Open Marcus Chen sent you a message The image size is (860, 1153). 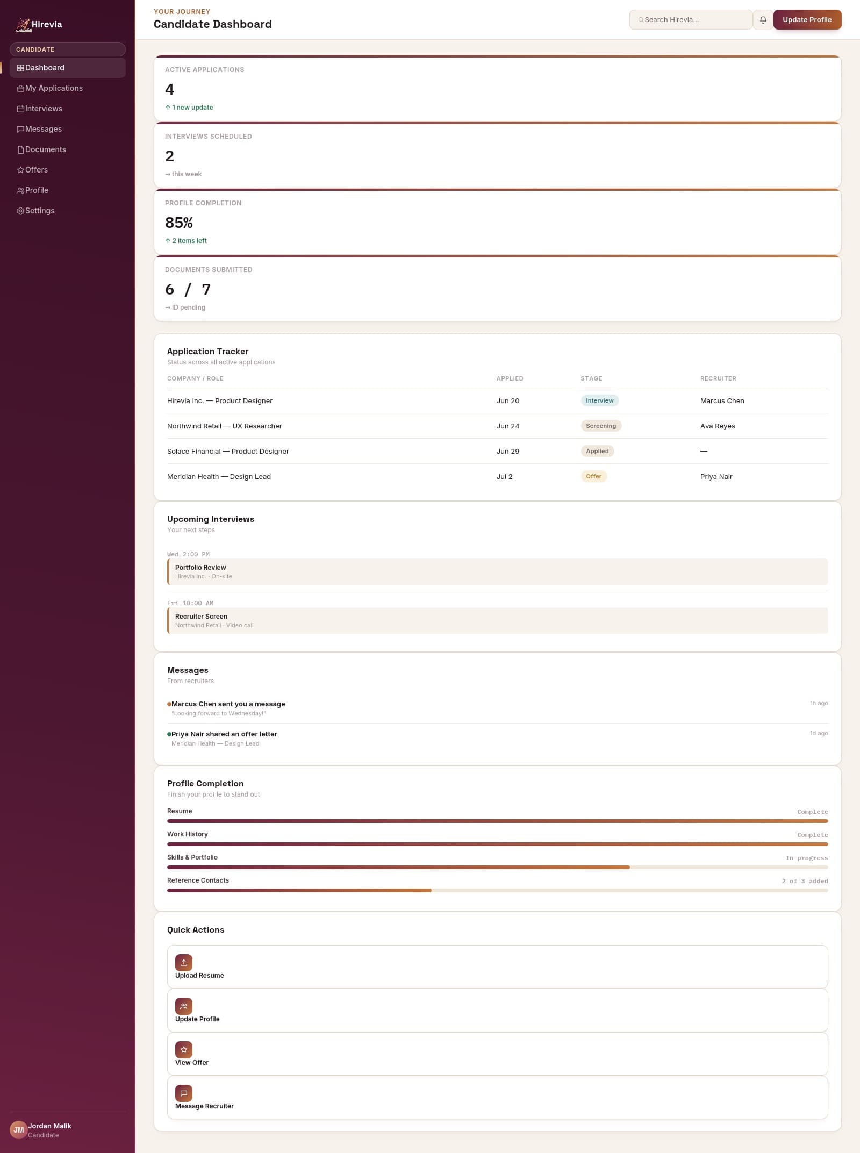pos(497,708)
